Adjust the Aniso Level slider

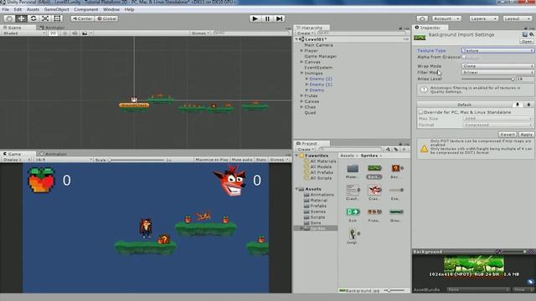pos(487,79)
